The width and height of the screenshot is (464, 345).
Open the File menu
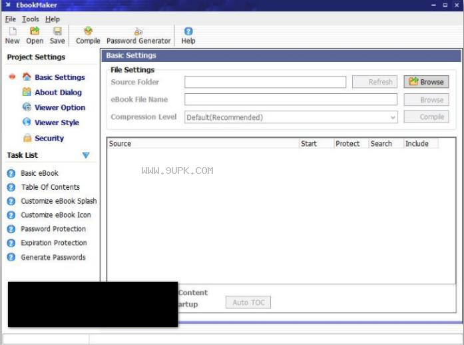coord(11,19)
